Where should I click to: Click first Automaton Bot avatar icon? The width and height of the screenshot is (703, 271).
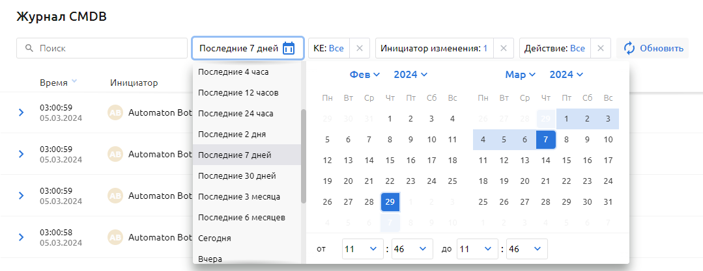[115, 112]
